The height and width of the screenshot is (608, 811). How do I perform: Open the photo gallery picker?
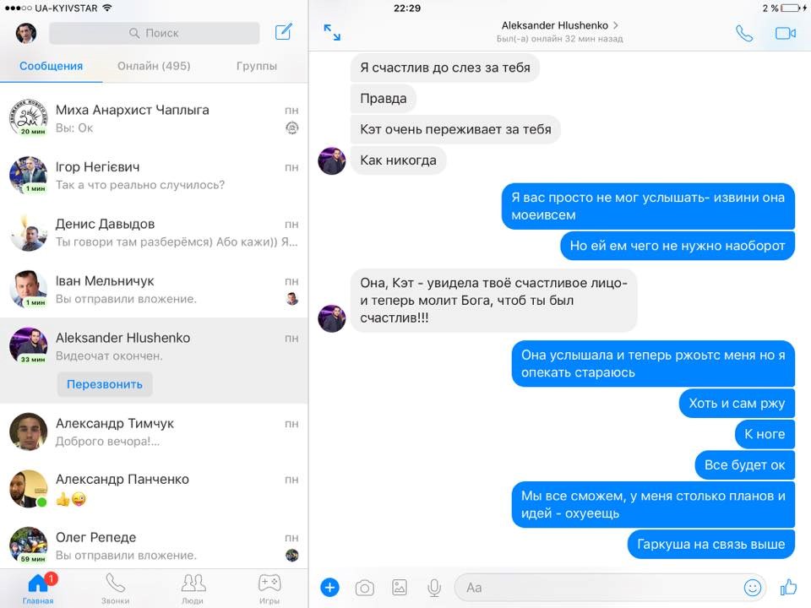(x=400, y=588)
